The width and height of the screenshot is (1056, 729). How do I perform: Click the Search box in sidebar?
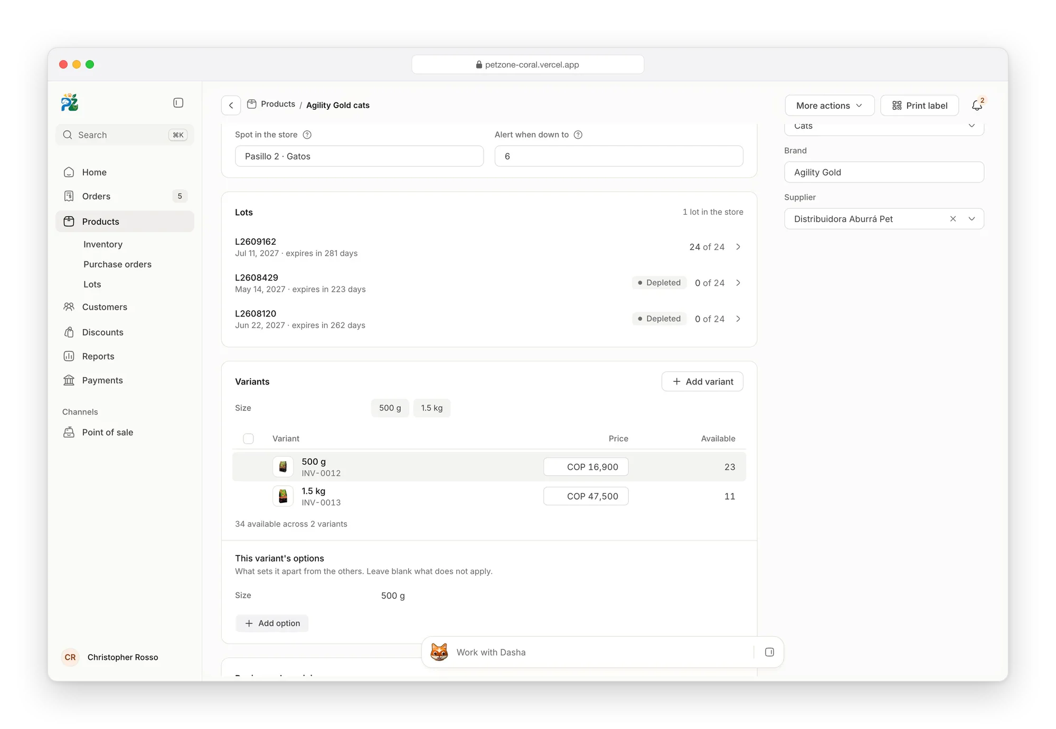(x=125, y=135)
